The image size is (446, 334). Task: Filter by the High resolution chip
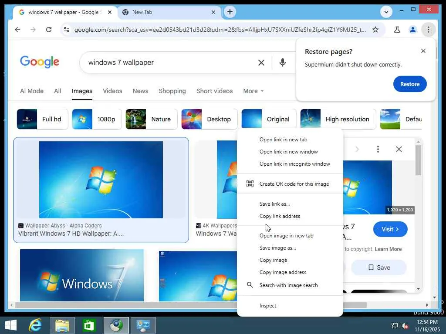(x=338, y=119)
